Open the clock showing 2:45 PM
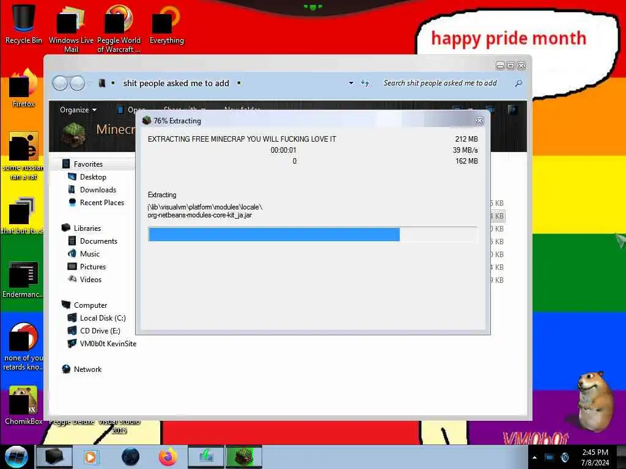This screenshot has width=626, height=469. (595, 457)
